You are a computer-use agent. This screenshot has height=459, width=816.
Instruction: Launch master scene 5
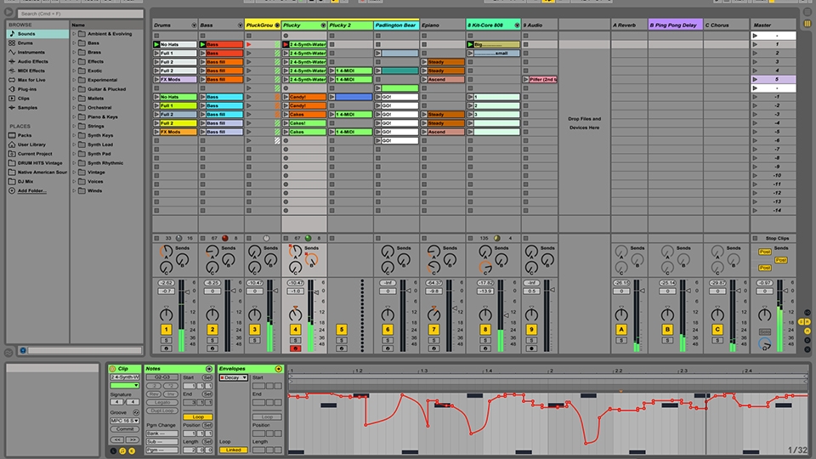click(755, 80)
